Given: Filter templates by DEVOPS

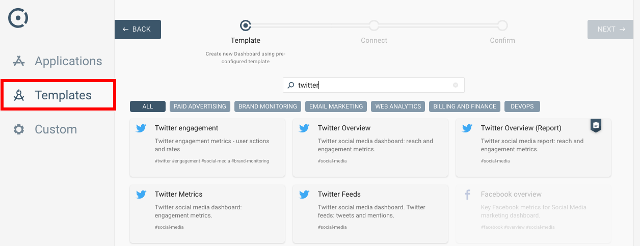Looking at the screenshot, I should click(x=522, y=106).
